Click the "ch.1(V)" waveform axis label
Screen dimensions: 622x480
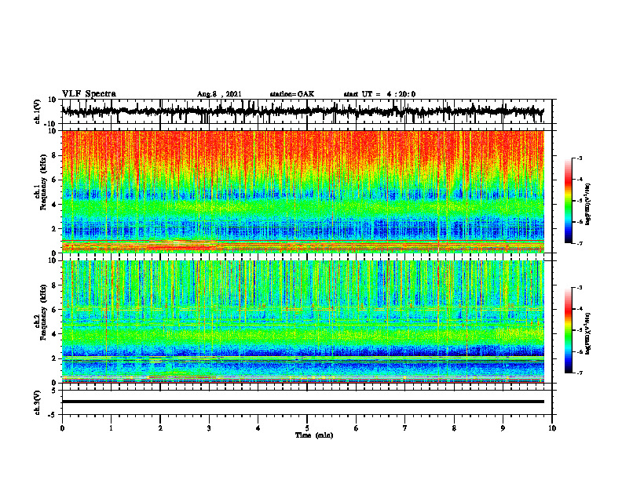[38, 111]
